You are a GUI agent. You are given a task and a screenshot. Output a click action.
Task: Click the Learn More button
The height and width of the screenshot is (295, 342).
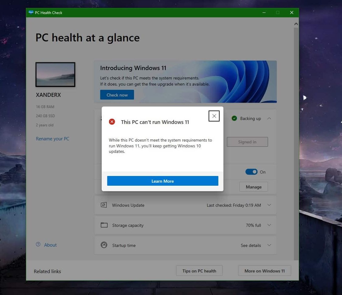(x=163, y=181)
